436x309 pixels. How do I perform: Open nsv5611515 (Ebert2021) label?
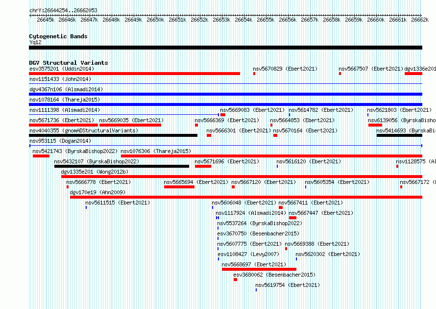coord(118,203)
